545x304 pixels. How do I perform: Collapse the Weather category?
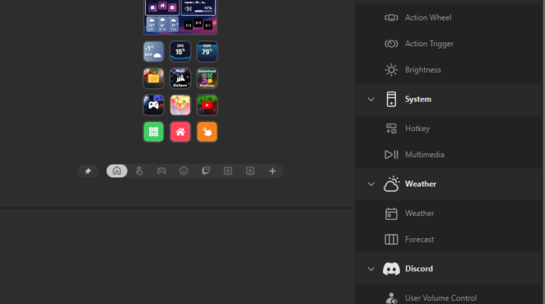(371, 184)
